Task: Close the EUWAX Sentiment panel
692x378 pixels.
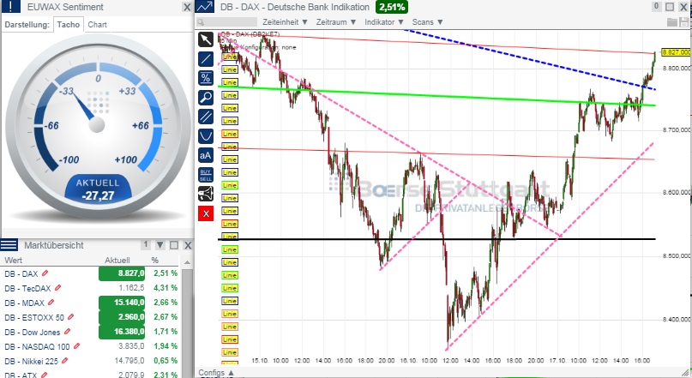Action: [187, 7]
